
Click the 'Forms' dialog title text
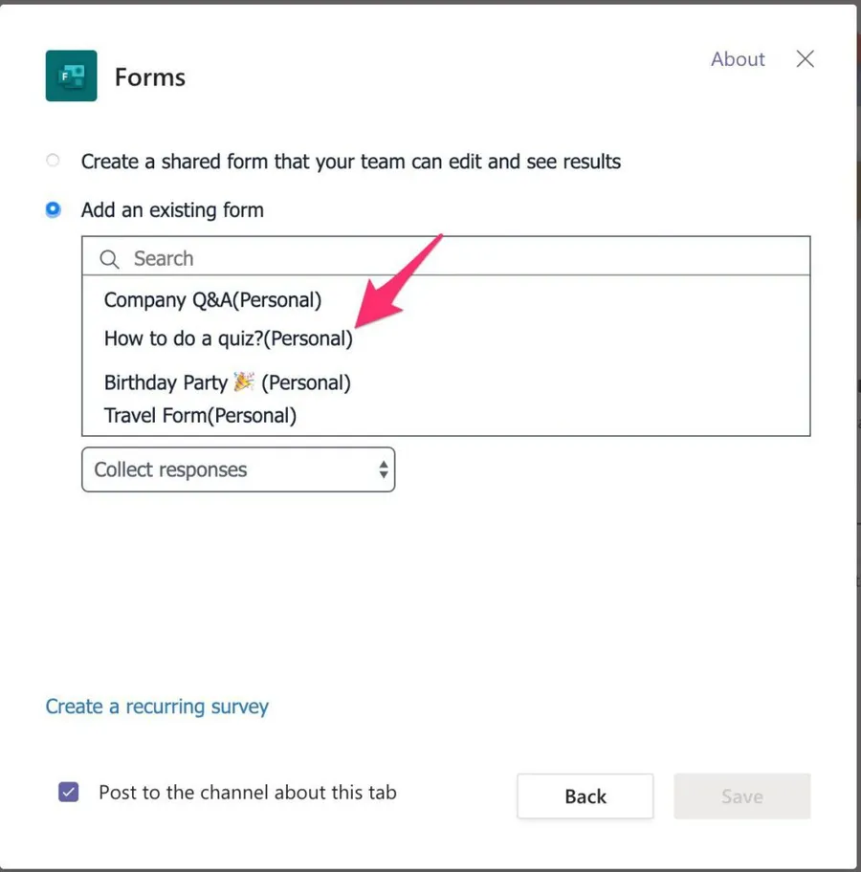tap(150, 77)
